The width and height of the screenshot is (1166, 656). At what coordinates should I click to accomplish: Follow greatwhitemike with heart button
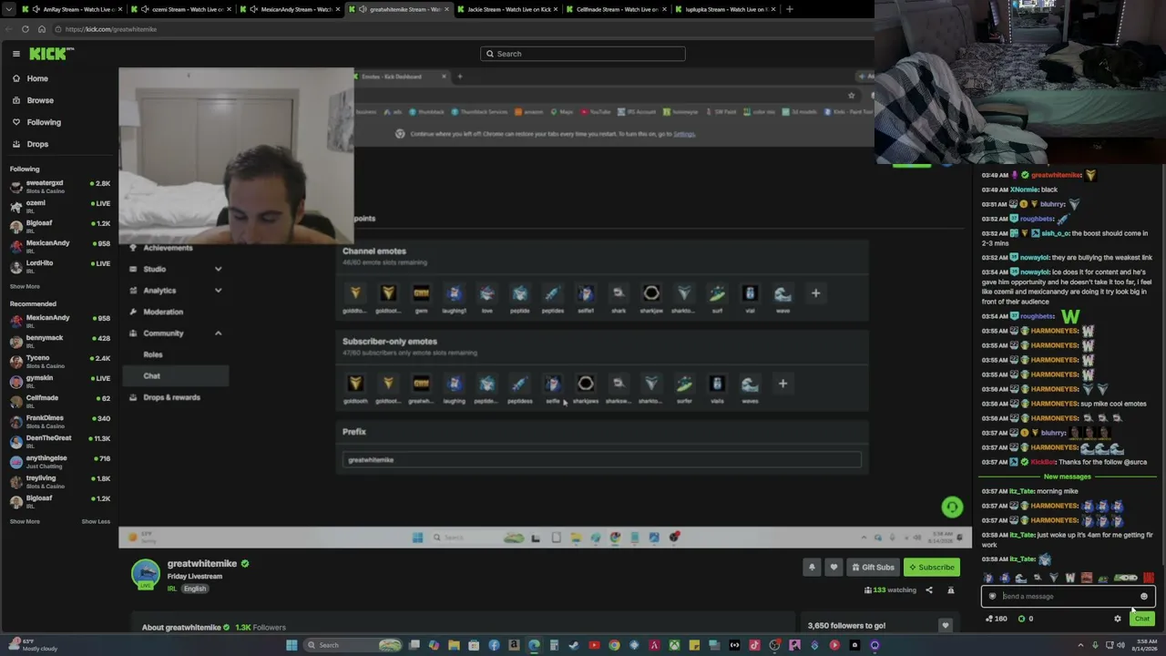point(834,568)
